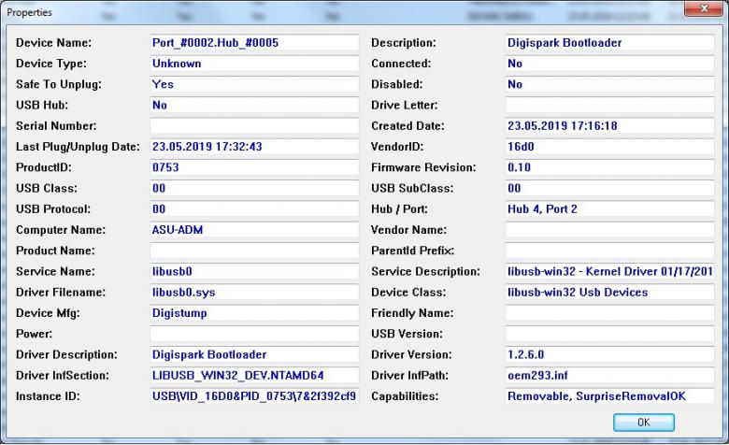Click the empty Friendly Name field
The height and width of the screenshot is (445, 729).
(609, 313)
